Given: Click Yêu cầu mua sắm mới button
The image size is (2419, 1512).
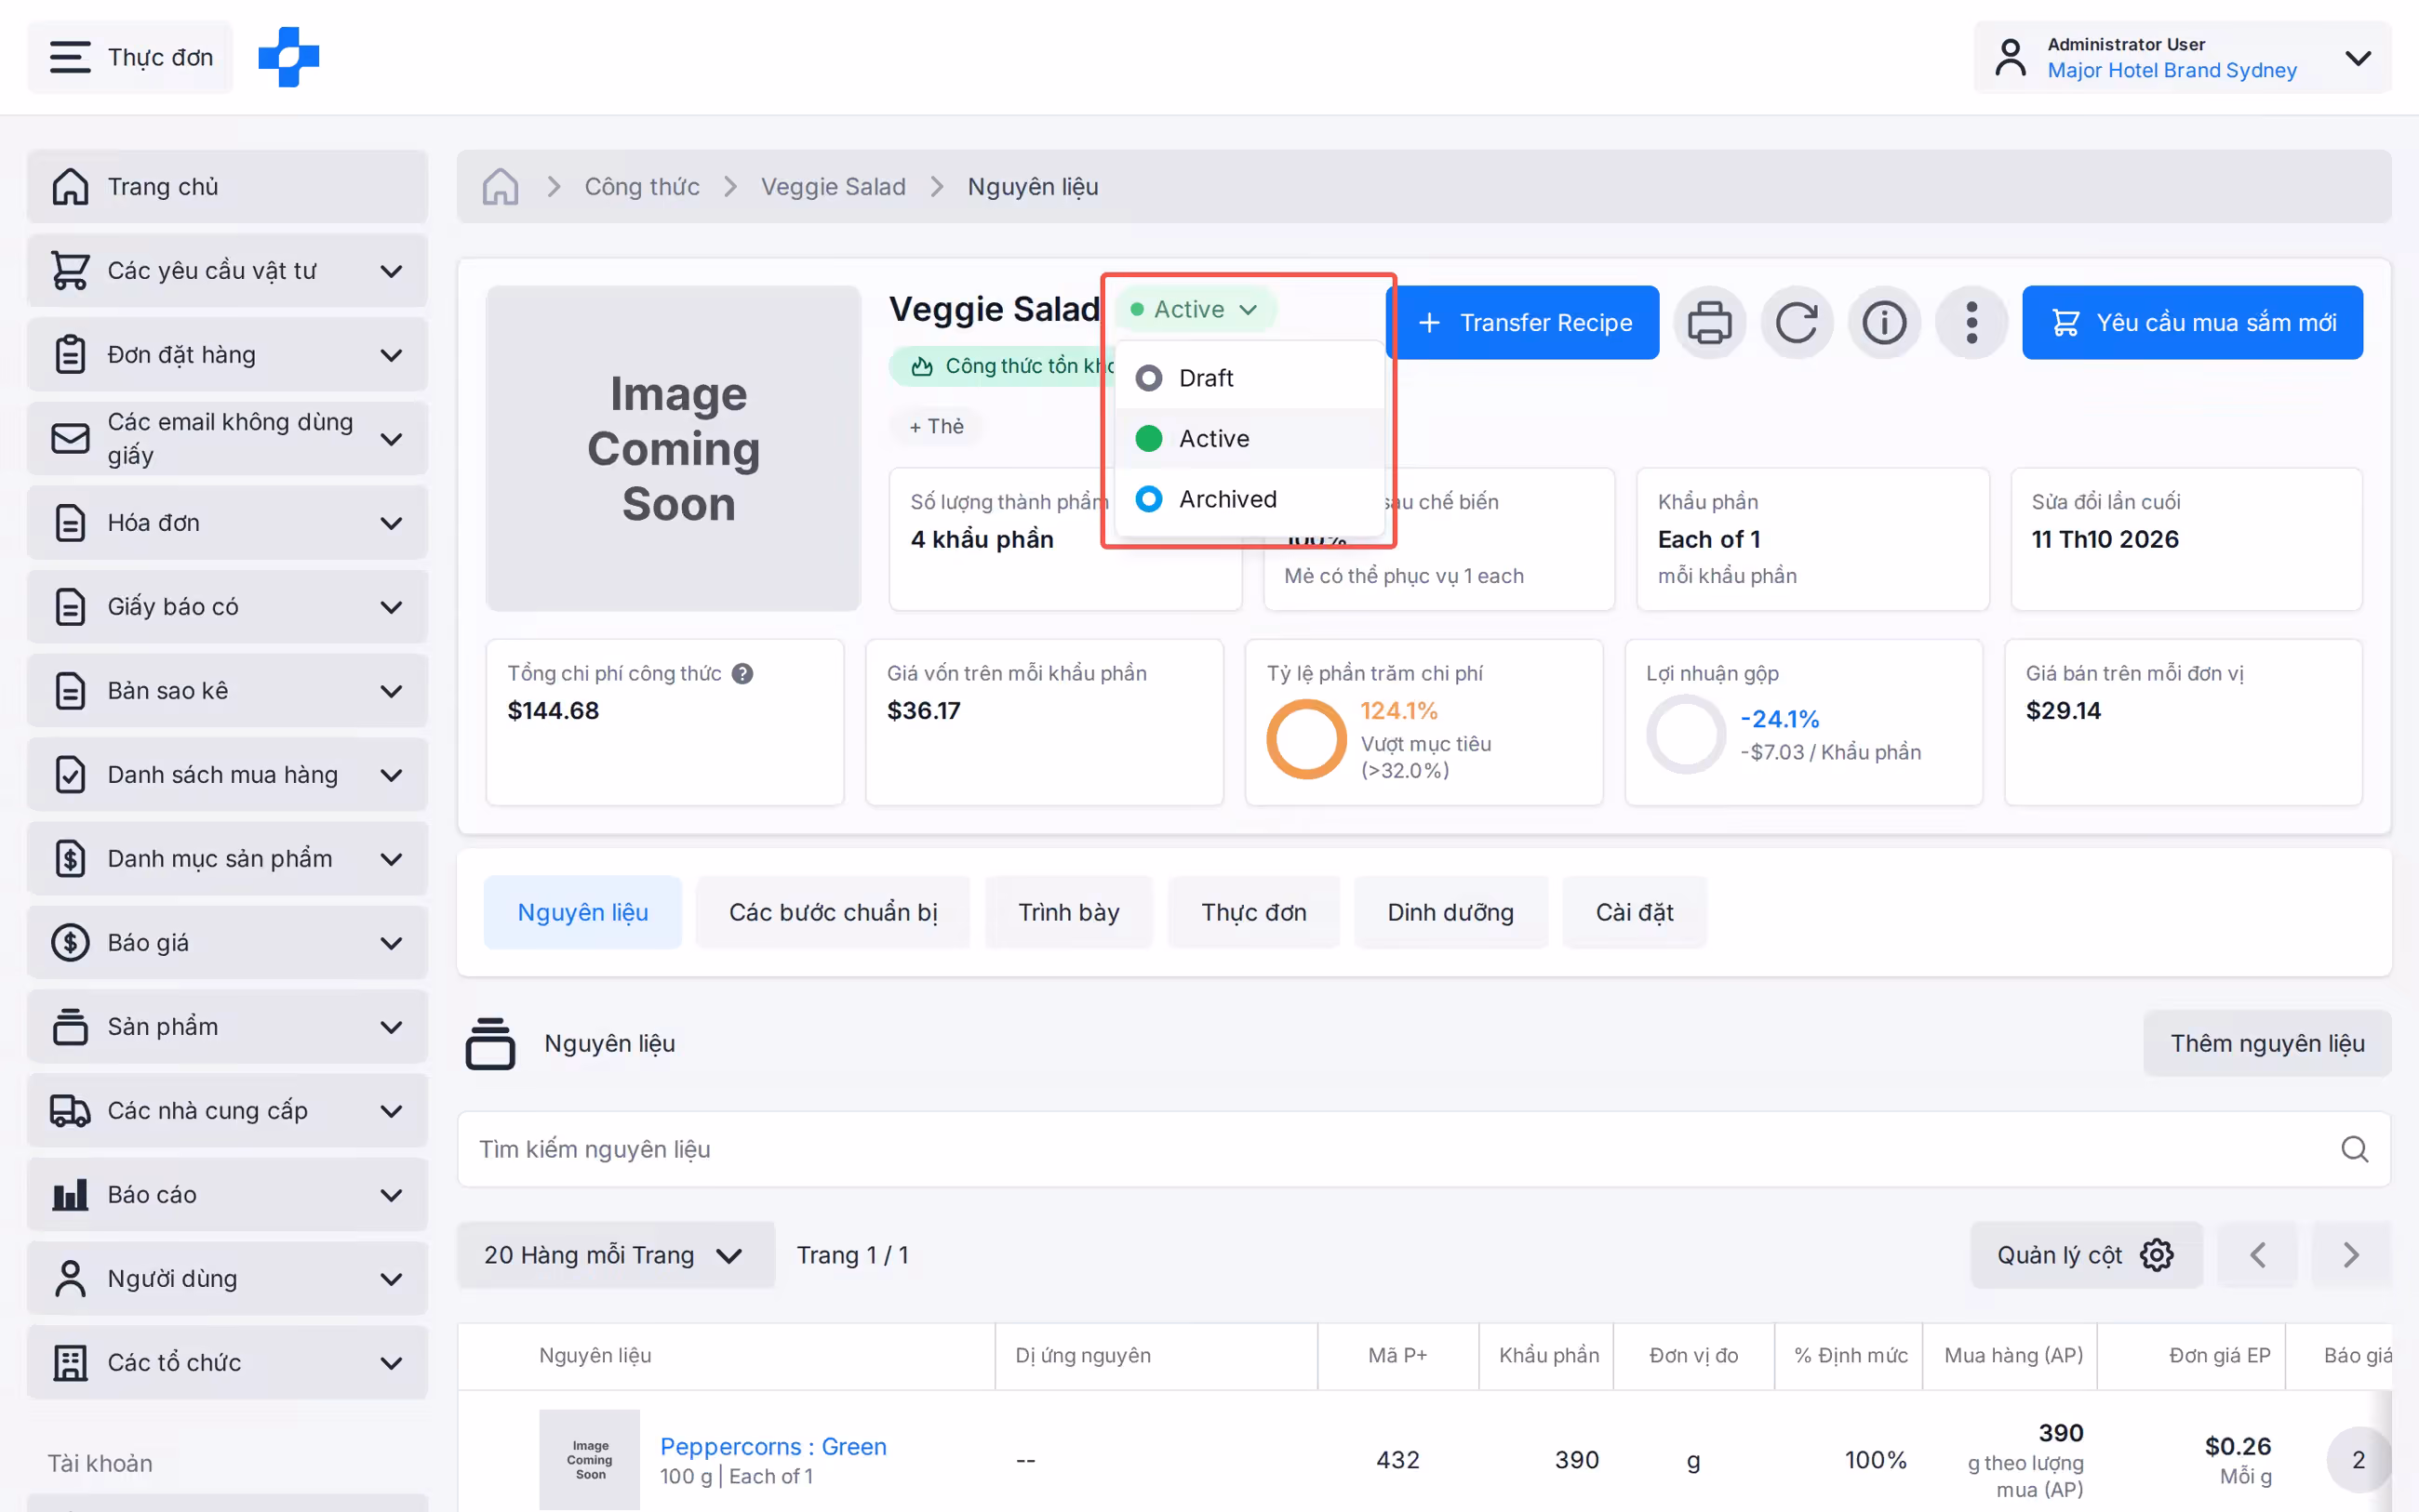Looking at the screenshot, I should 2192,323.
